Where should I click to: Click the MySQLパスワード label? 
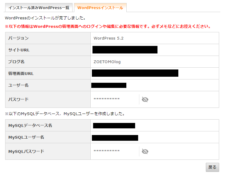coord(26,151)
